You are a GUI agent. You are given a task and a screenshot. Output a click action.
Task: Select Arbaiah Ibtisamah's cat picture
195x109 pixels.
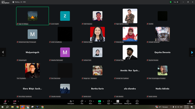click(162, 34)
